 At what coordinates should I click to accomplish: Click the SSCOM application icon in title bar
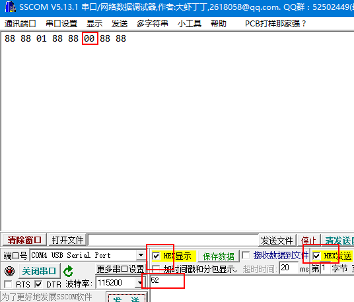point(11,7)
